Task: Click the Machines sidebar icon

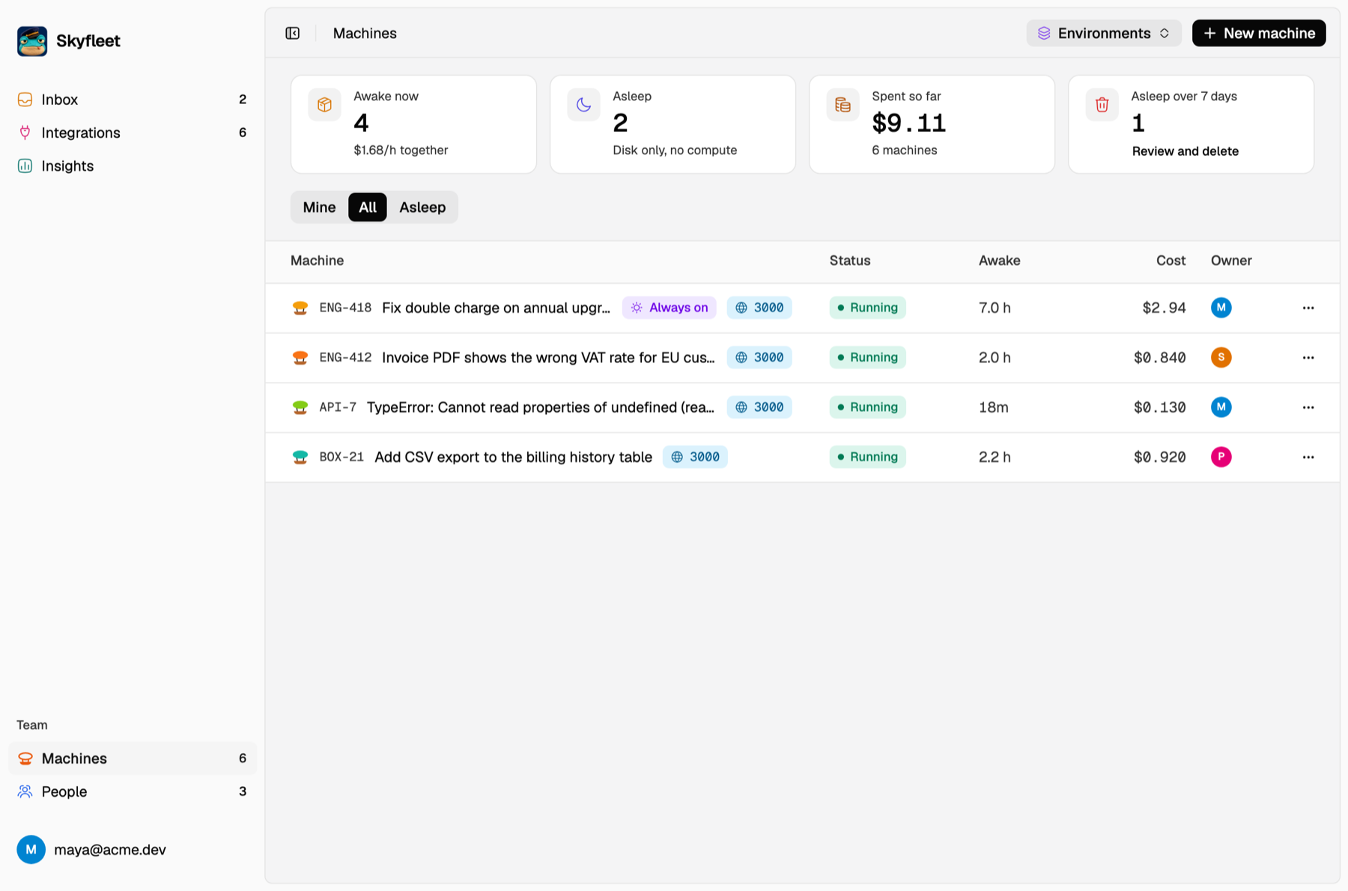Action: 25,758
